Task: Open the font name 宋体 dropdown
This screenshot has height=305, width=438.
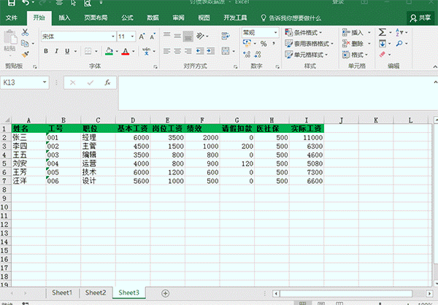Action: tap(113, 36)
